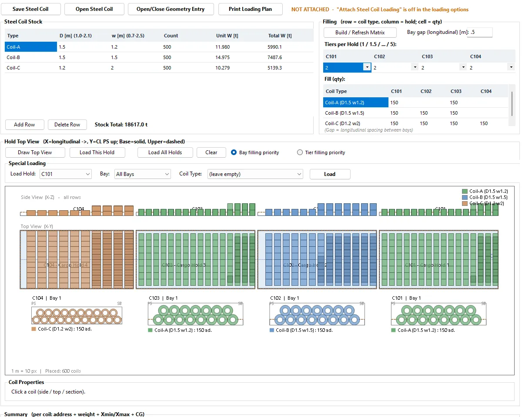Open a saved plan with Open Steel Coil
Screen dimensions: 522x417
click(x=94, y=9)
